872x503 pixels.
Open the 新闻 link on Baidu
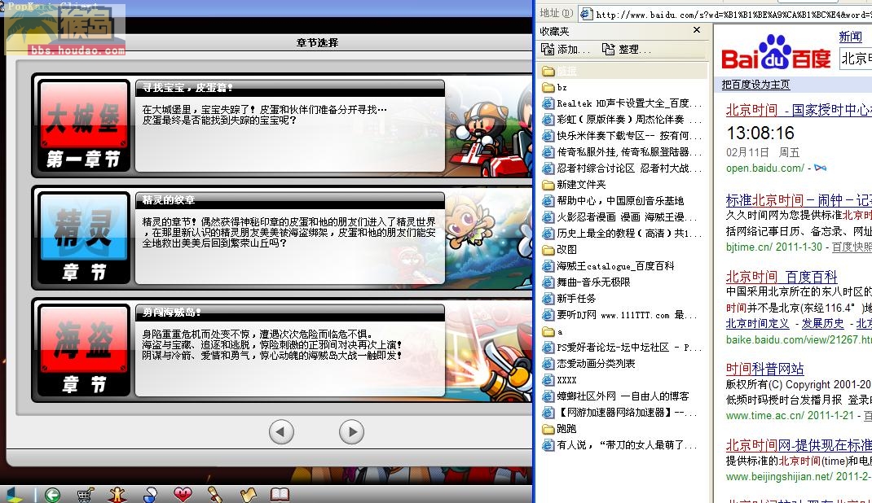click(x=850, y=37)
